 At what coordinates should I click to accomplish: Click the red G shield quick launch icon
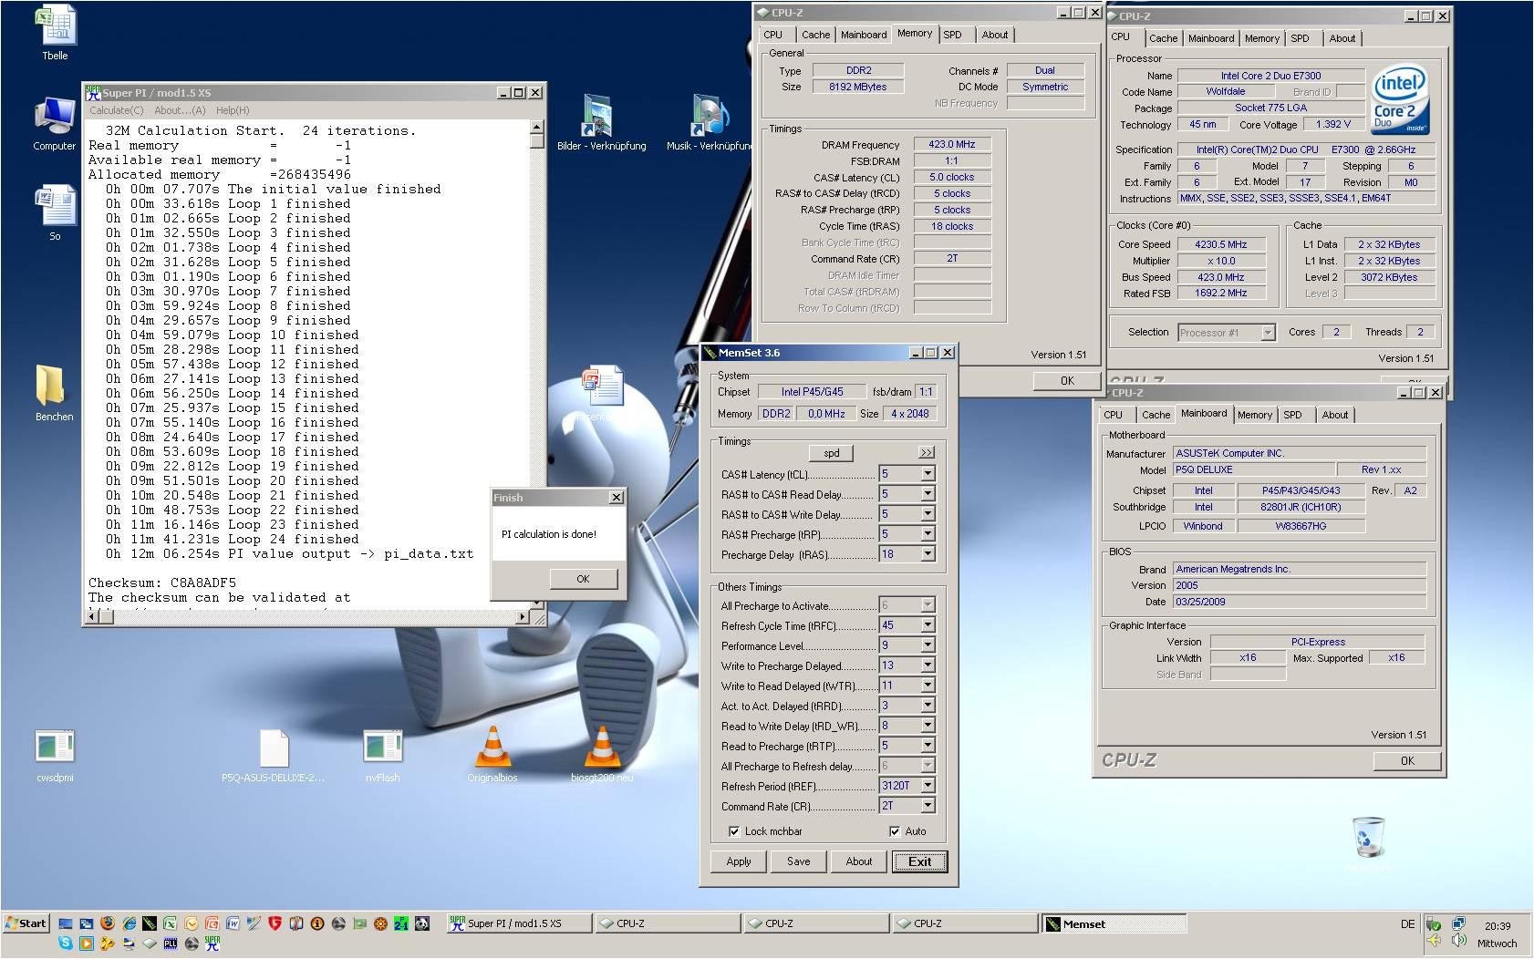click(x=275, y=923)
